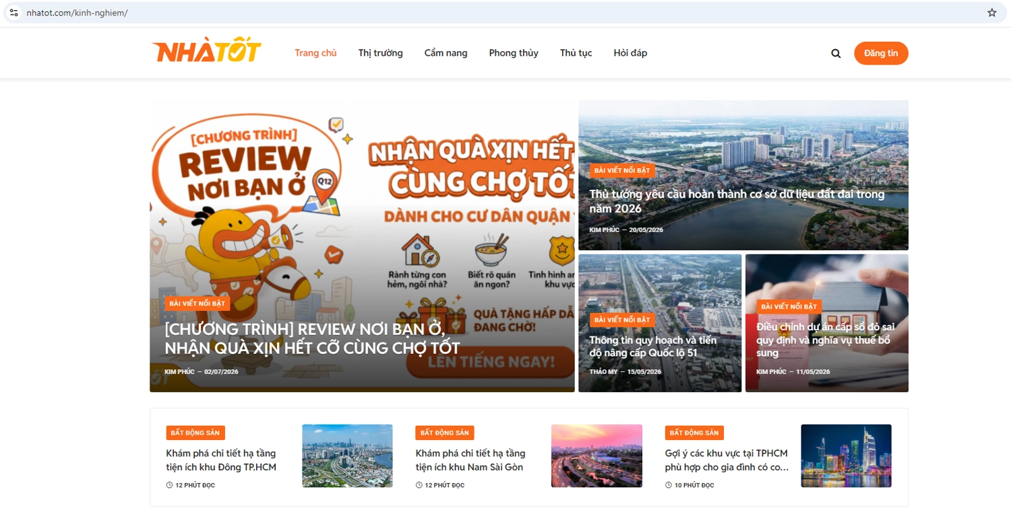
Task: Open the khu Đông TP.HCM infrastructure article
Action: coord(221,460)
